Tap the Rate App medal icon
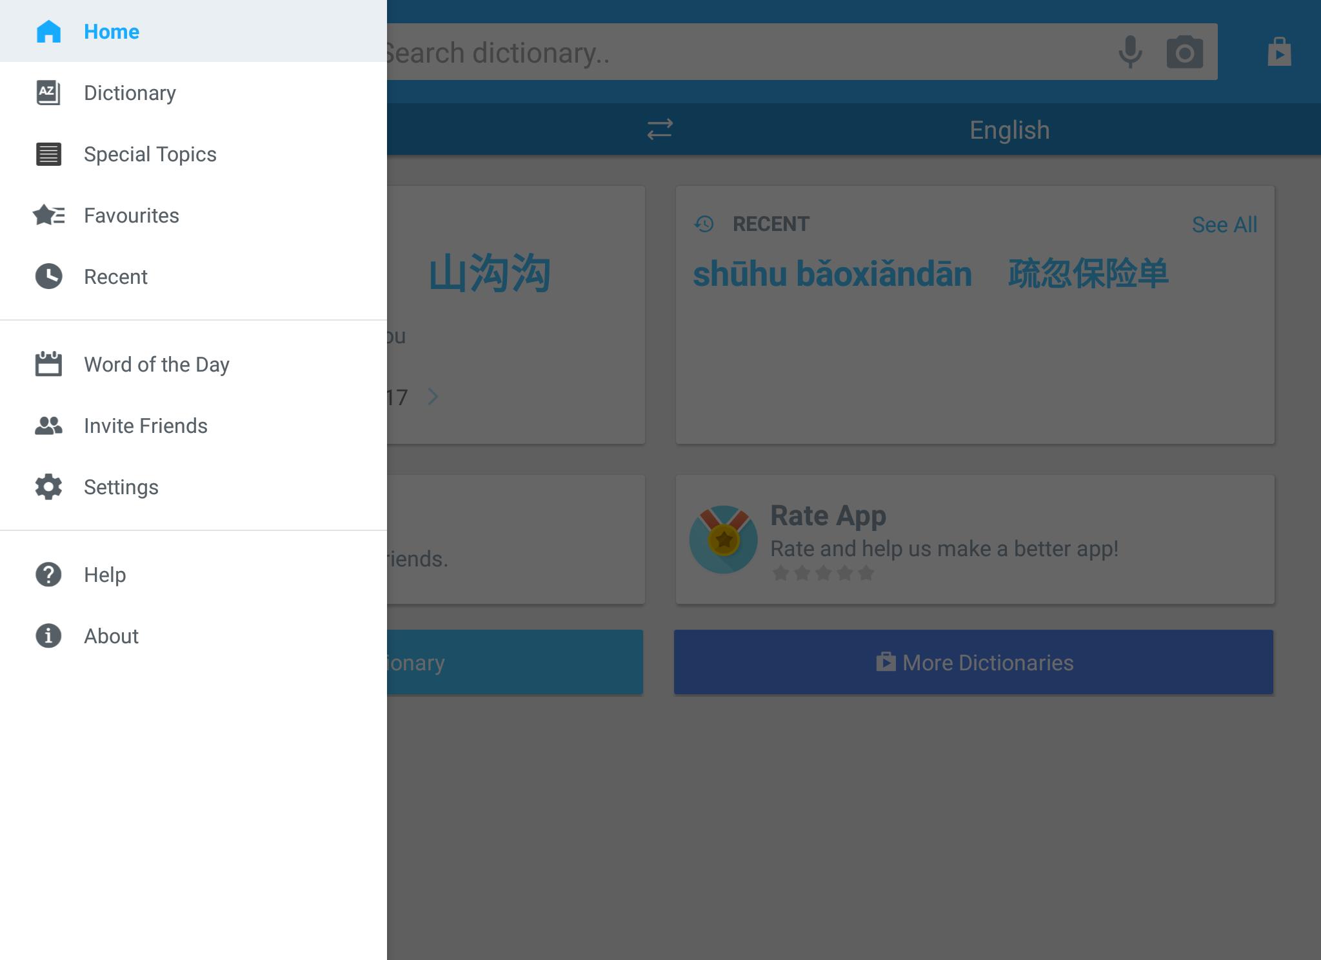Image resolution: width=1321 pixels, height=960 pixels. (723, 539)
